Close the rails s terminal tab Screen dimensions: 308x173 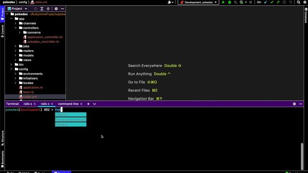click(x=35, y=104)
